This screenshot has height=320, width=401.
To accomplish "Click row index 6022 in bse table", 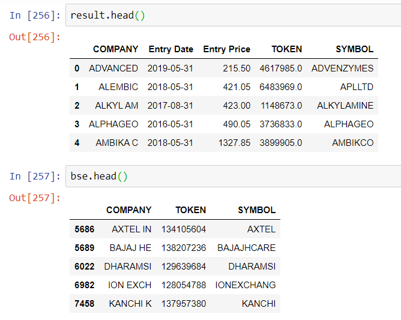I will click(x=85, y=267).
